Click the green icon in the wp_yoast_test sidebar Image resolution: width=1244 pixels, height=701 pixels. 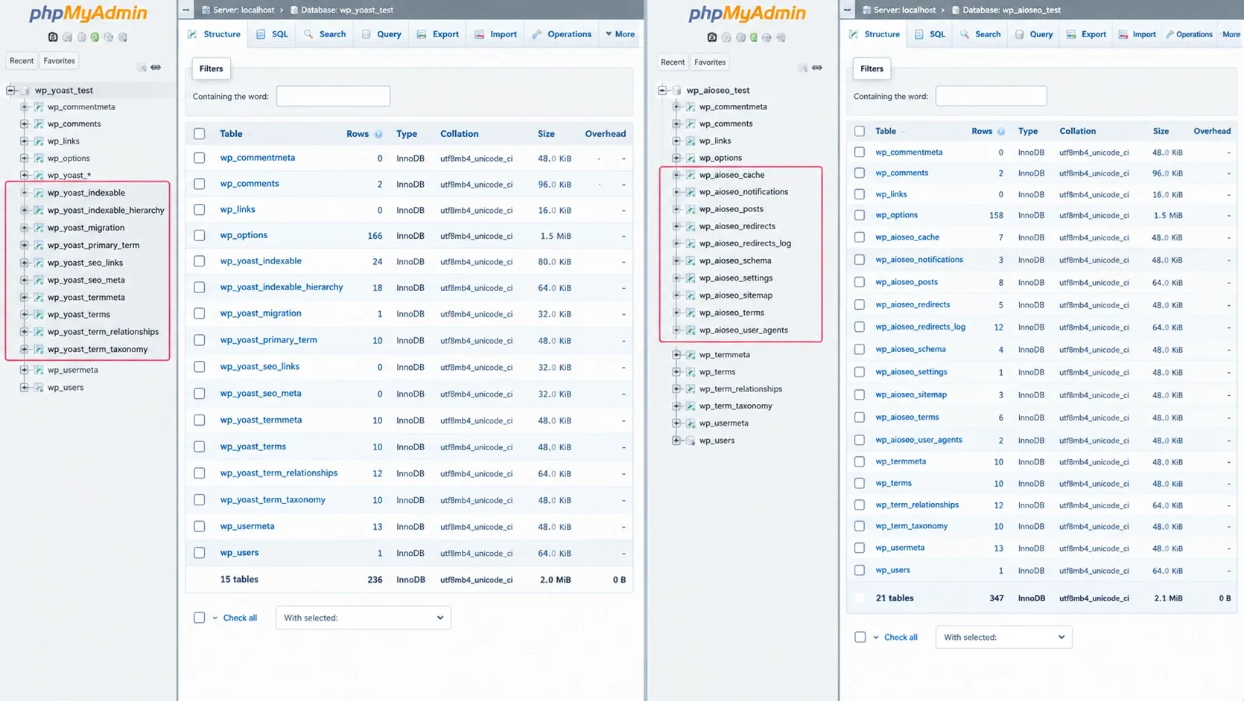pos(95,37)
